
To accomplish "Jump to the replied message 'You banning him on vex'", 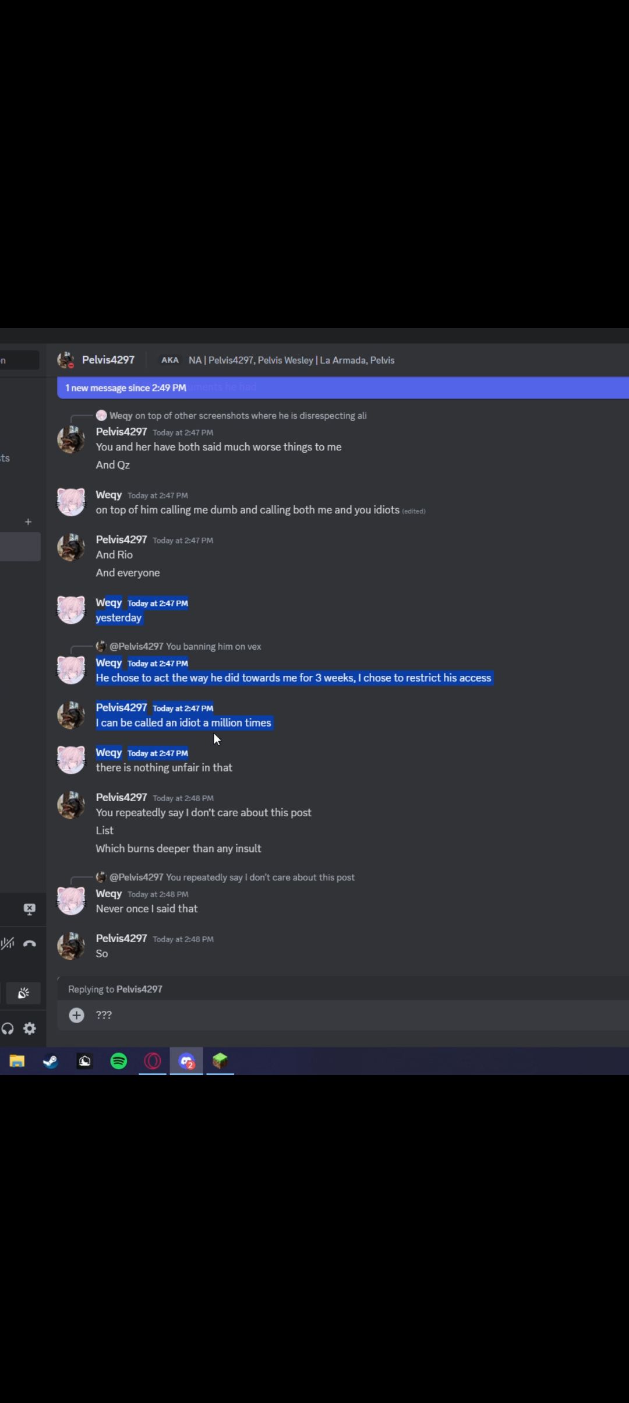I will click(x=213, y=646).
